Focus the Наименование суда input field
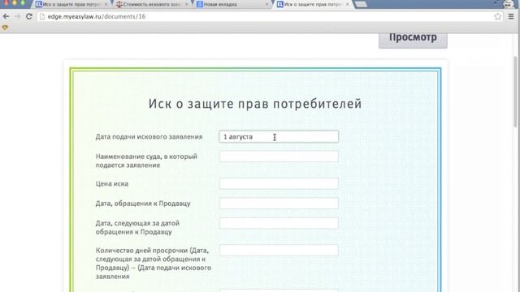The image size is (520, 292). click(279, 157)
